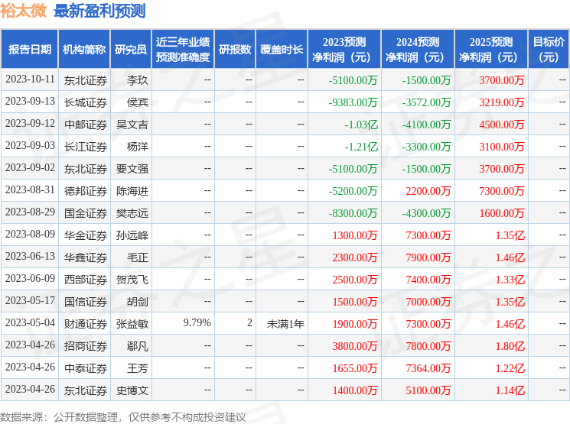Click researcher 鄢凡
The height and width of the screenshot is (424, 570).
[x=138, y=346]
